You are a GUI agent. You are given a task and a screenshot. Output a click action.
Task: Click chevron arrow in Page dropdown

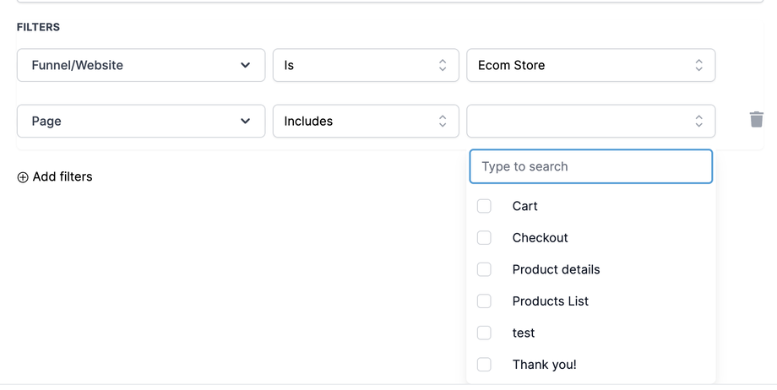[245, 121]
